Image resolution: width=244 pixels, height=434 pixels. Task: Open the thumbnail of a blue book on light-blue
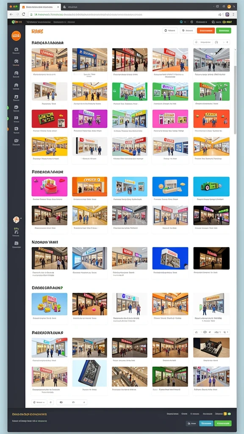point(90,373)
